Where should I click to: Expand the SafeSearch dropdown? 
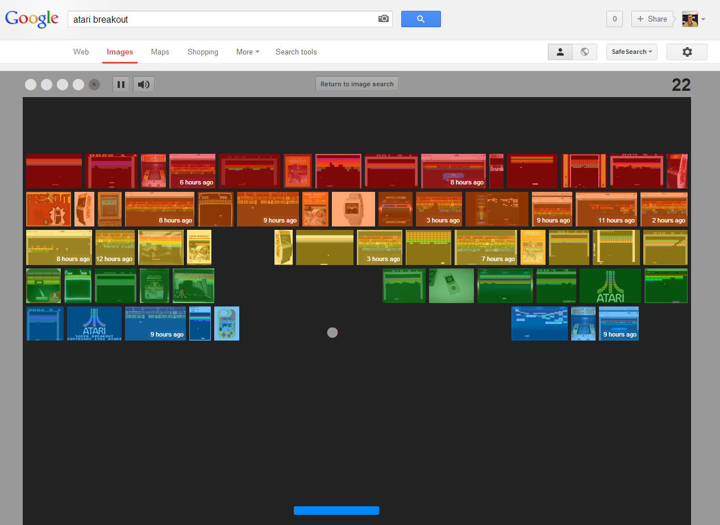click(632, 52)
